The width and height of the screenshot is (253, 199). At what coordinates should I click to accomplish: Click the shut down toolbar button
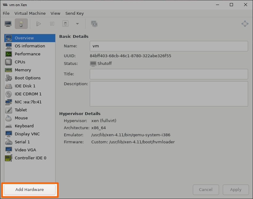point(65,24)
